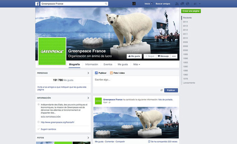237x144 pixels.
Task: Jump to 1999 in timeline
Action: 185,54
